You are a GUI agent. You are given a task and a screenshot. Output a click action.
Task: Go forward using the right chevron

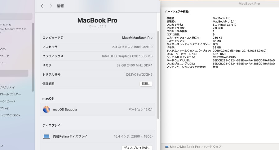click(51, 6)
